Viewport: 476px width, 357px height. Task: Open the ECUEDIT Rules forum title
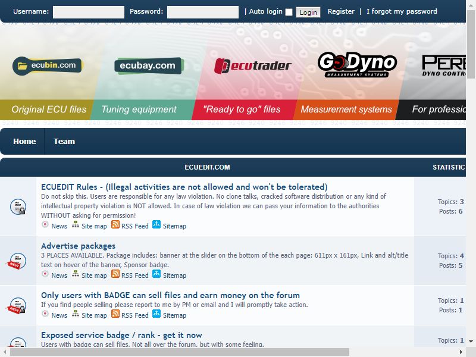pyautogui.click(x=184, y=187)
